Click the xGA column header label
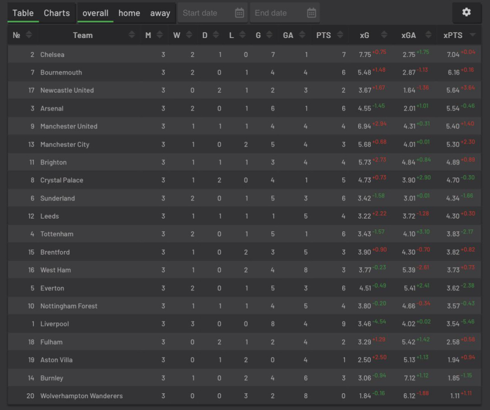The height and width of the screenshot is (410, 490). 409,35
